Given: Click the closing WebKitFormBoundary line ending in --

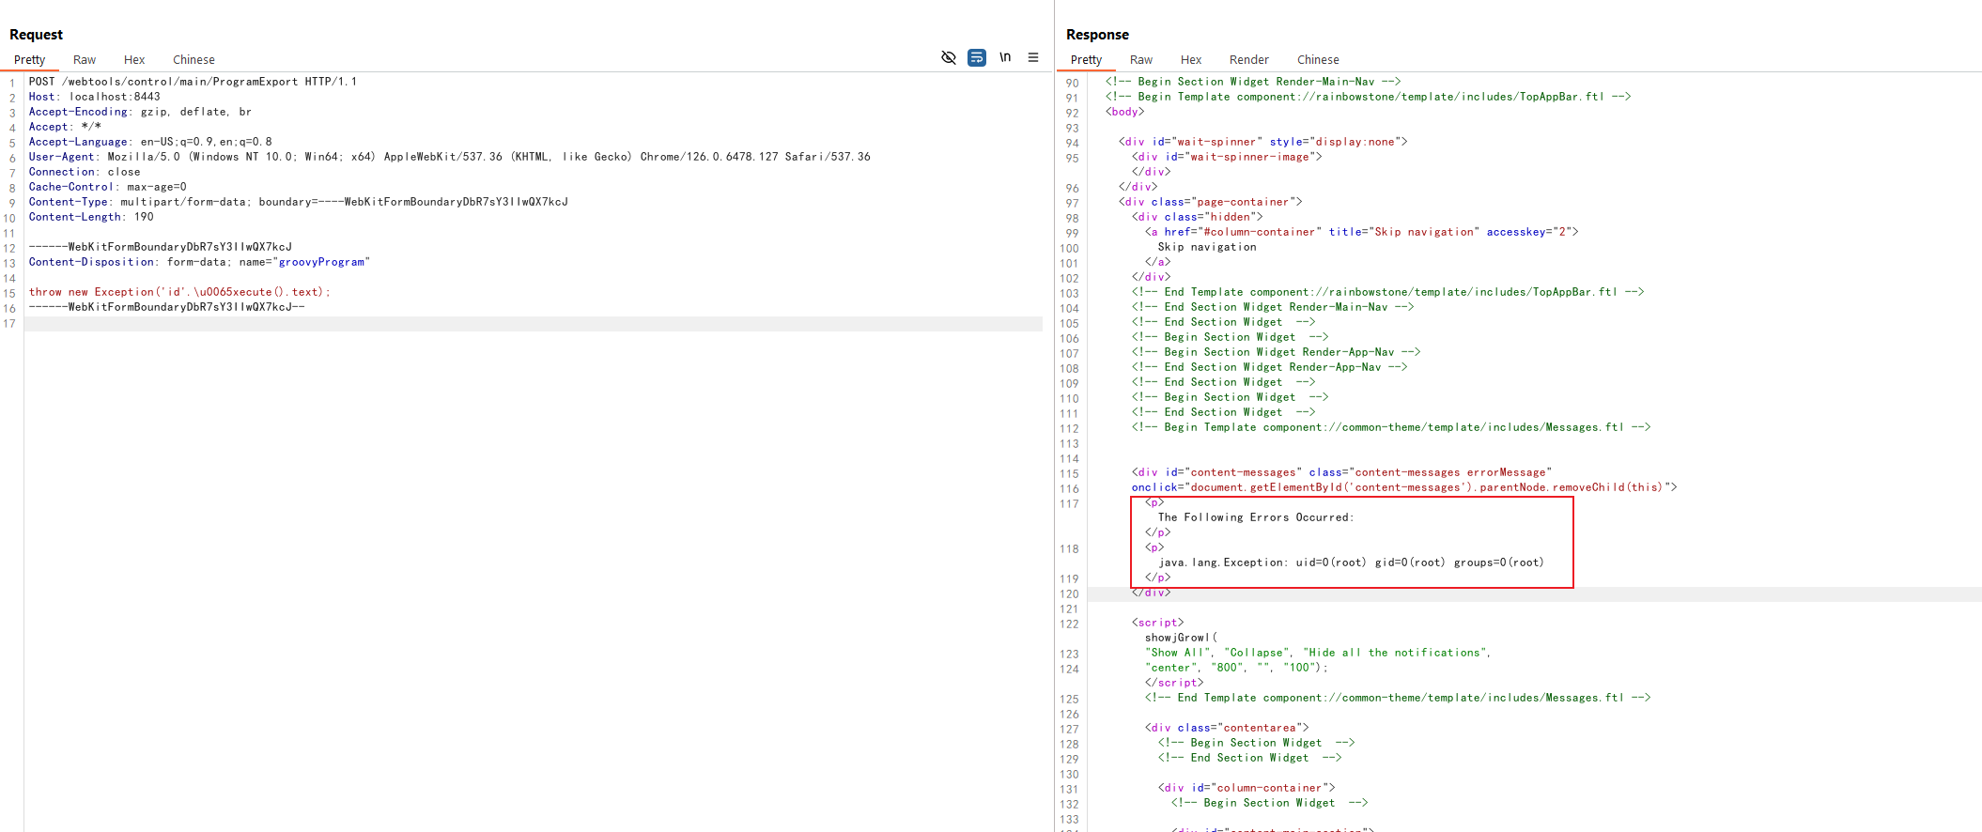Looking at the screenshot, I should 166,307.
